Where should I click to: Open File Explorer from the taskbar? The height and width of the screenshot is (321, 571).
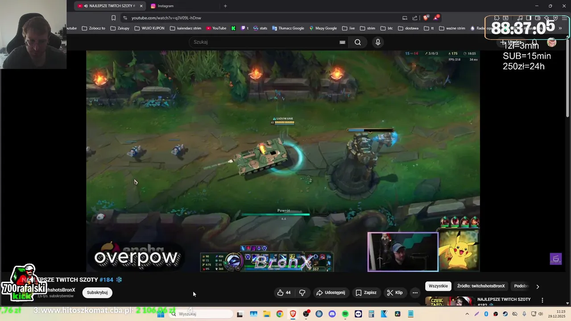coord(266,314)
